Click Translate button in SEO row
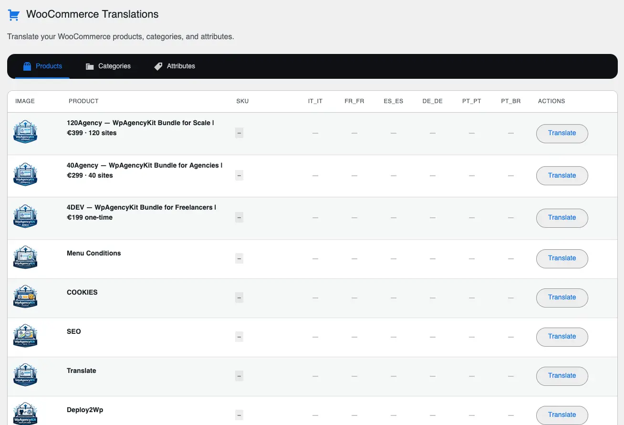Viewport: 624px width, 425px height. click(x=562, y=337)
